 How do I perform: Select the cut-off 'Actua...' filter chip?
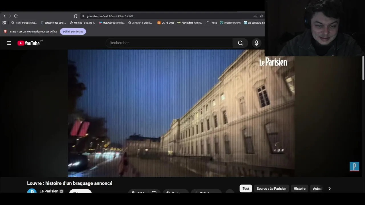(317, 188)
